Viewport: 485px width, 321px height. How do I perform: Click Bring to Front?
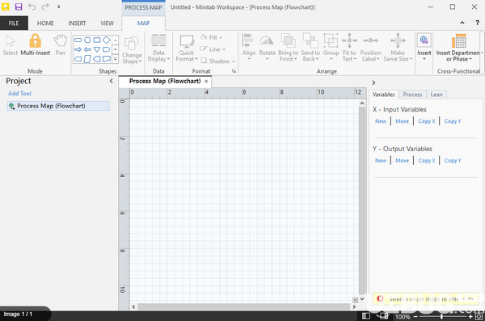(288, 47)
